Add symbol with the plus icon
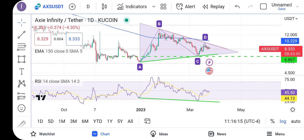Viewport: 304px width, 140px height. point(72,7)
